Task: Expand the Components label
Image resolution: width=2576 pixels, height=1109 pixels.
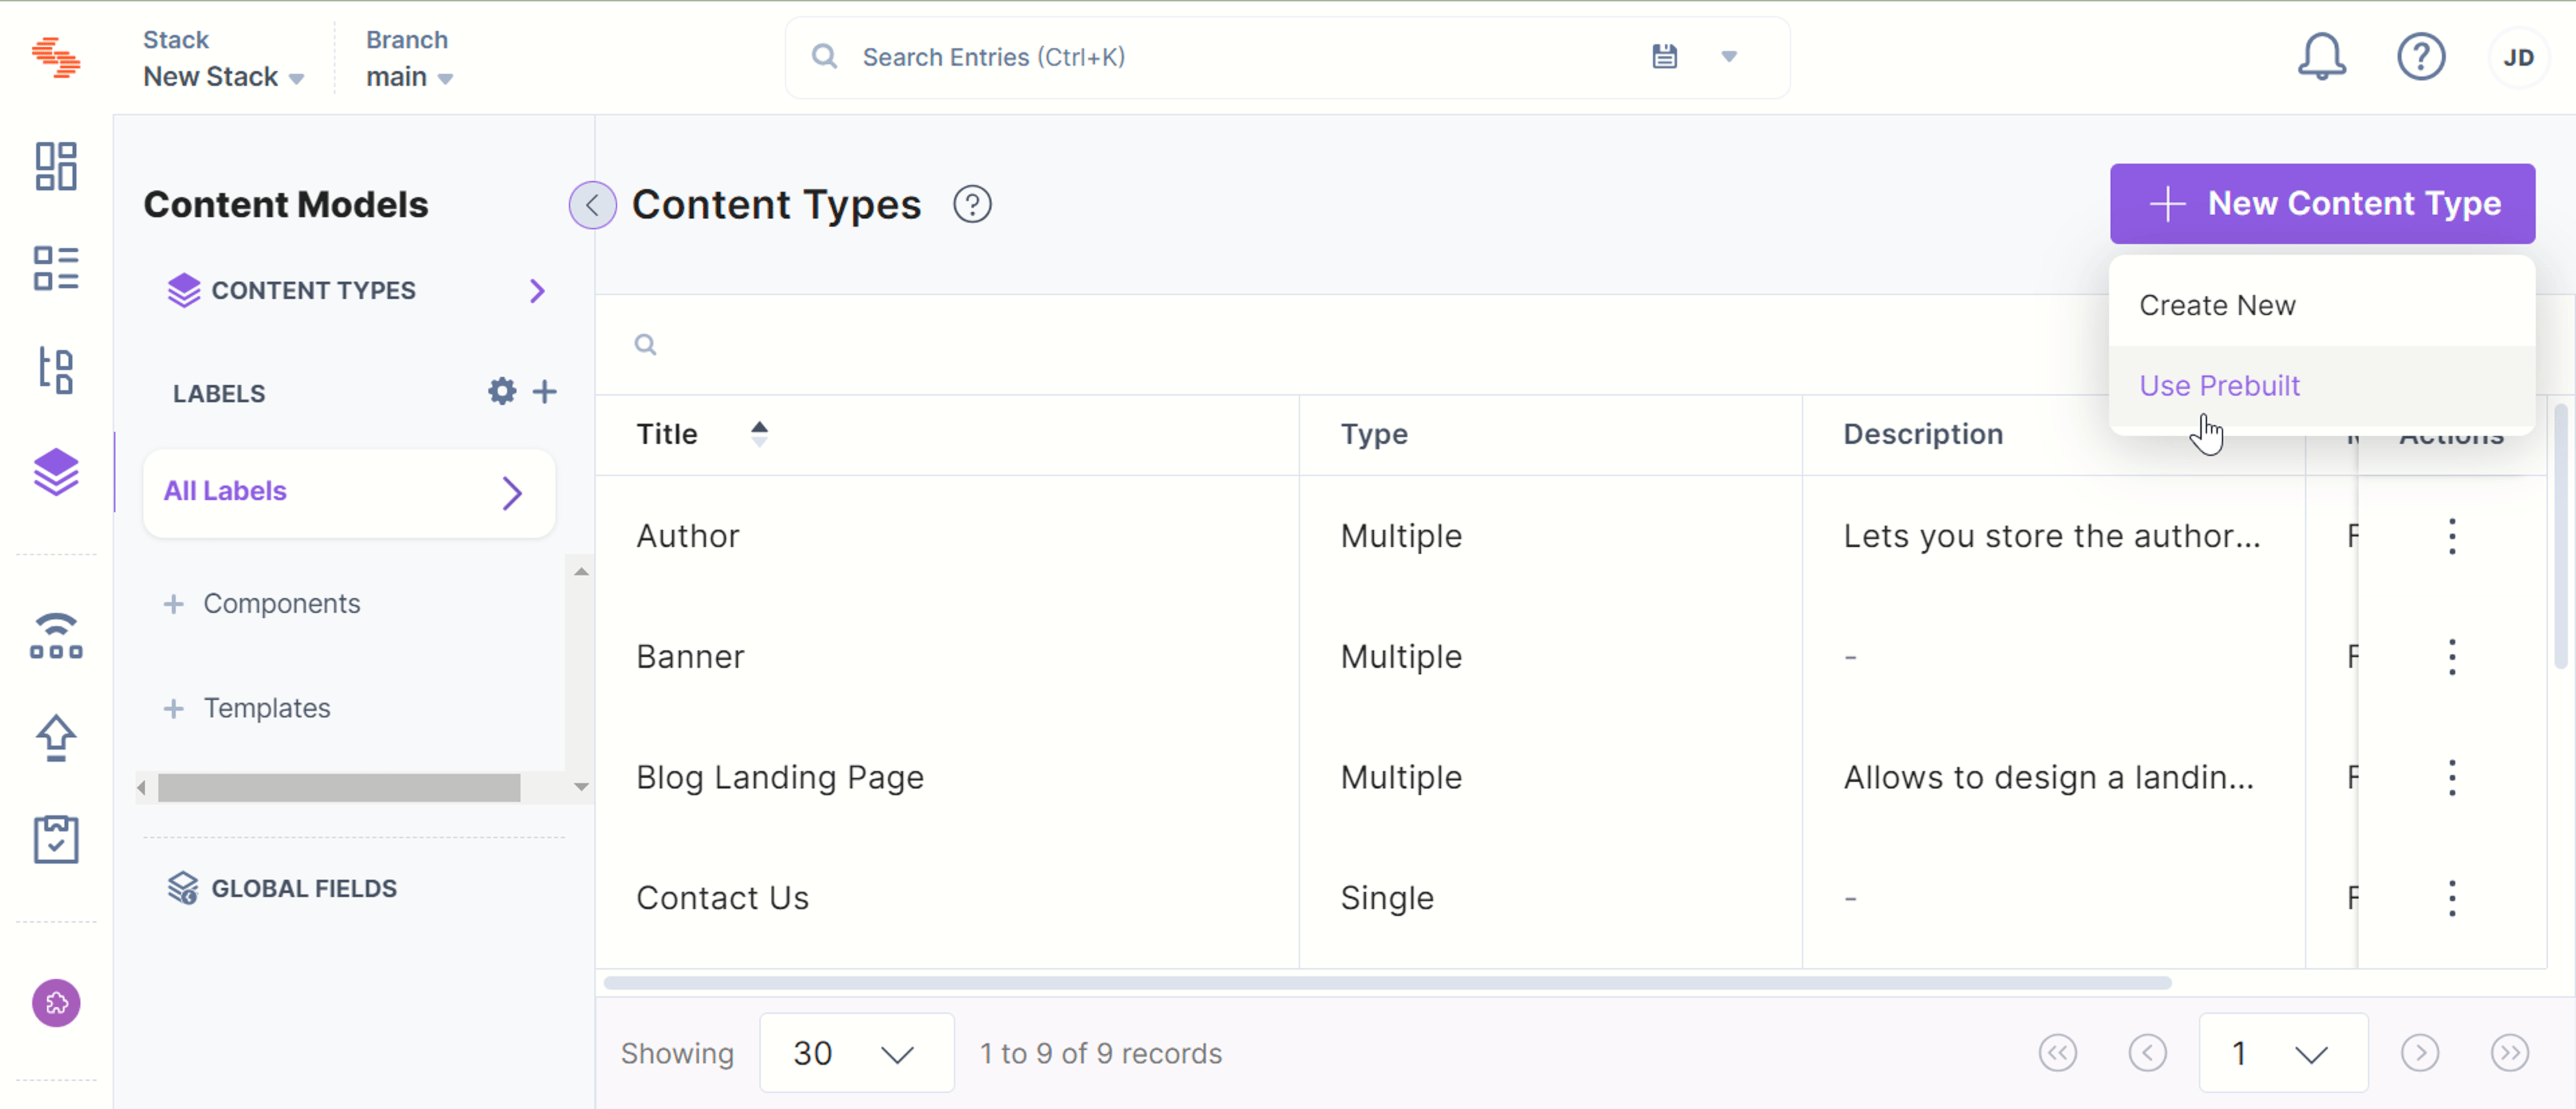Action: [x=173, y=603]
